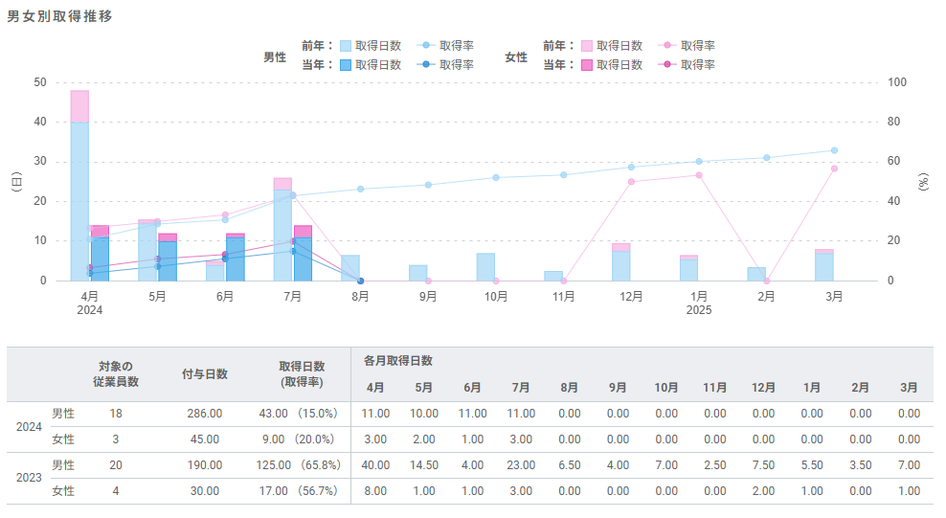
Task: Click the pink 取得率 point above 12月
Action: tap(631, 182)
